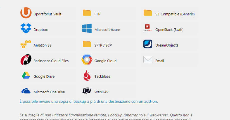This screenshot has width=230, height=120.
Task: Select the Rackspace Cloud Files label
Action: pyautogui.click(x=51, y=61)
